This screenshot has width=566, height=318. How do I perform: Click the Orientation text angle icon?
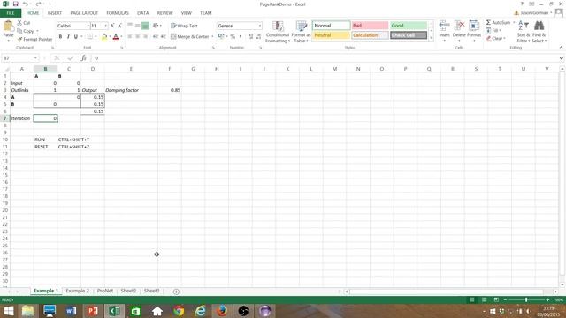pyautogui.click(x=156, y=26)
